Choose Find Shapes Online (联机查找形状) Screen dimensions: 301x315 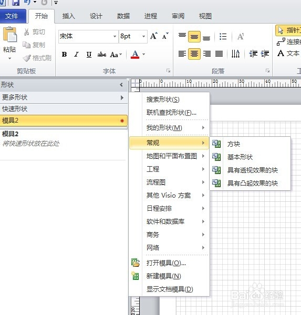pyautogui.click(x=169, y=113)
